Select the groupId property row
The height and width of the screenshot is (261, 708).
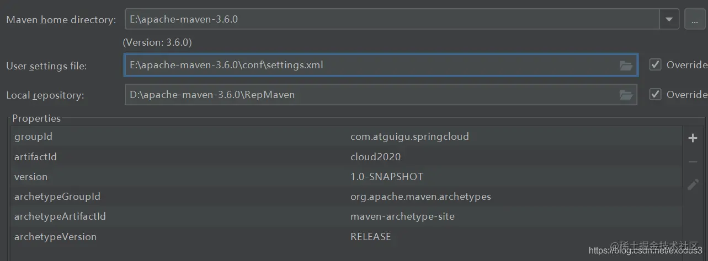coord(346,137)
